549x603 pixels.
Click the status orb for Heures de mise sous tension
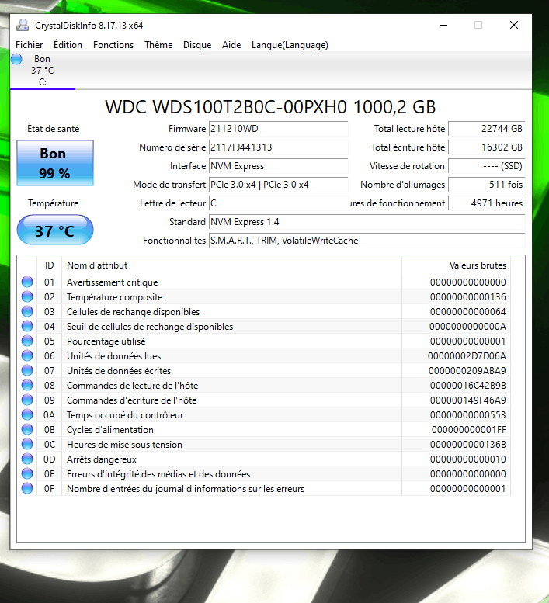pyautogui.click(x=27, y=444)
